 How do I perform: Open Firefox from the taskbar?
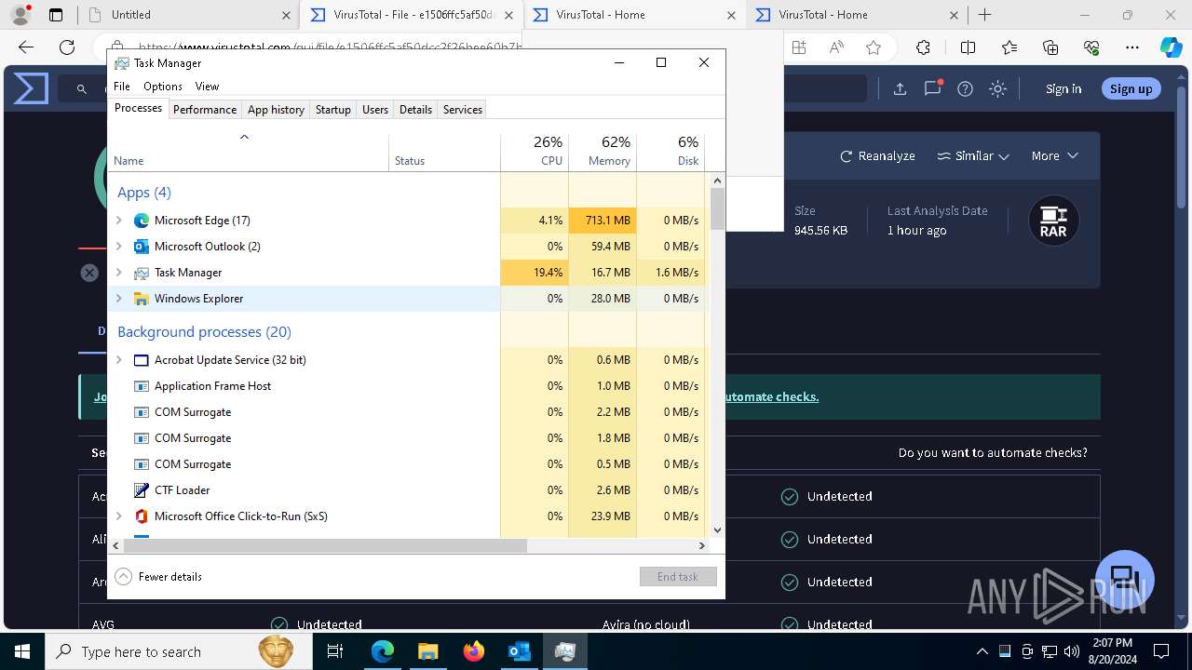coord(474,651)
